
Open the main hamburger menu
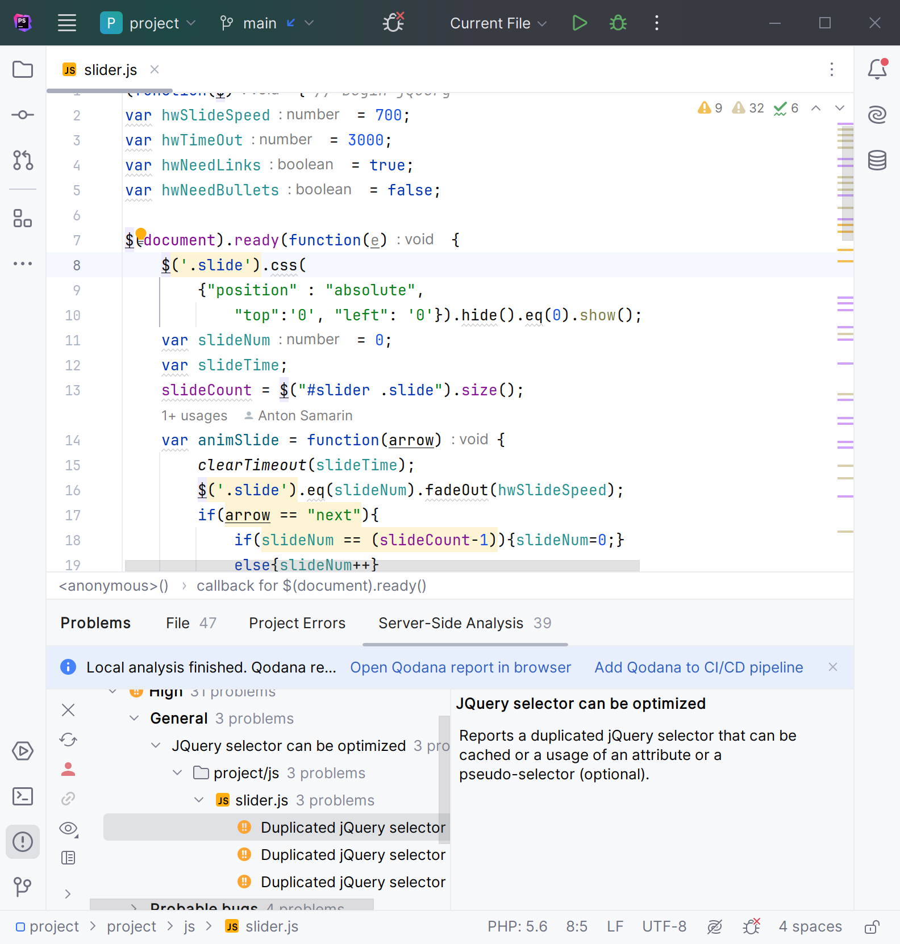point(67,23)
